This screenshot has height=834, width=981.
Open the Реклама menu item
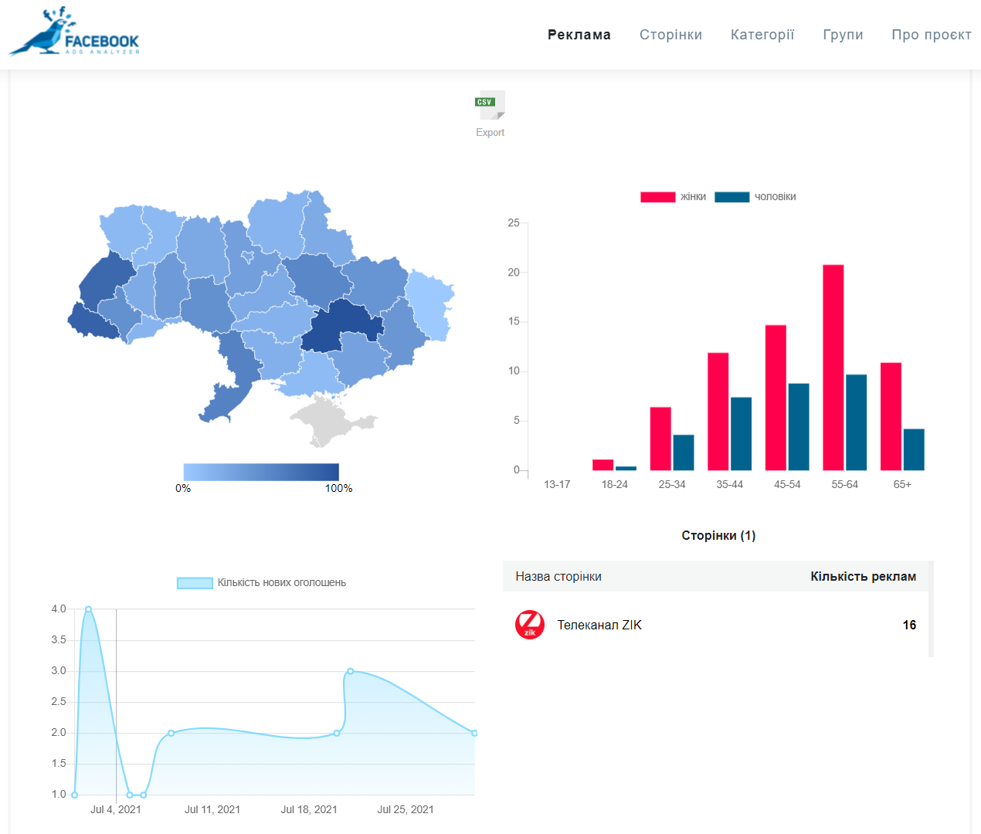(579, 35)
